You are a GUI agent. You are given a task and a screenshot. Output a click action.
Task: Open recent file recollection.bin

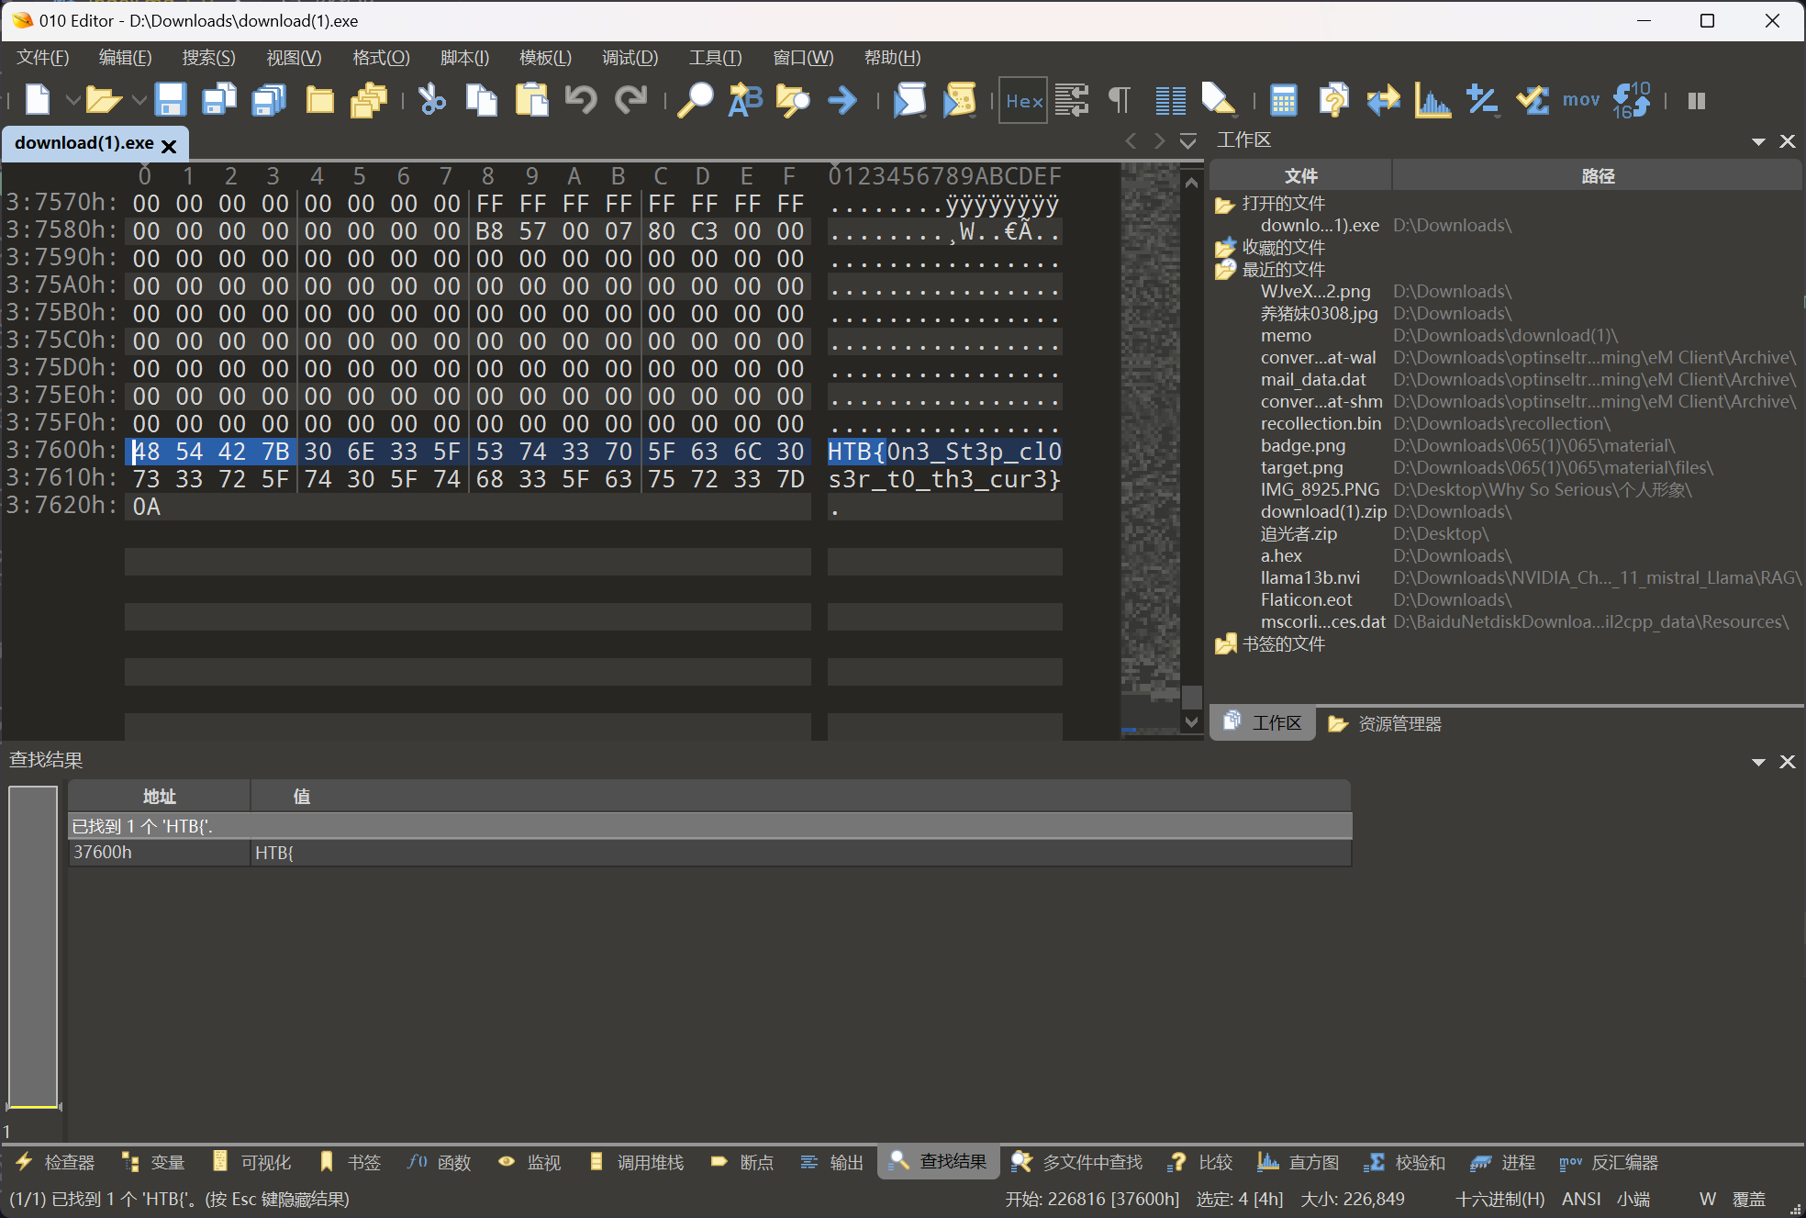(x=1321, y=424)
